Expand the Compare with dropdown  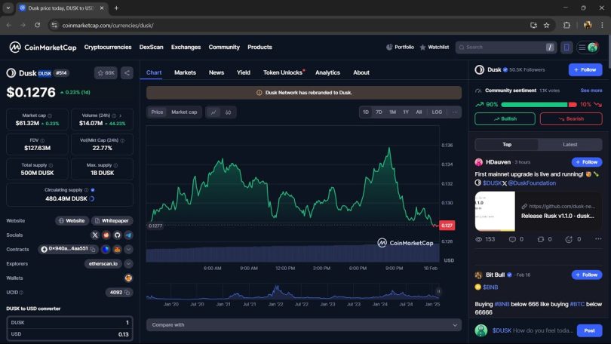pos(303,325)
